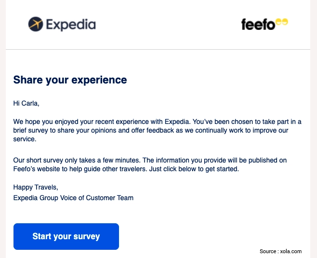Image resolution: width=317 pixels, height=258 pixels.
Task: Click the "Source :" label at bottom
Action: pos(269,251)
